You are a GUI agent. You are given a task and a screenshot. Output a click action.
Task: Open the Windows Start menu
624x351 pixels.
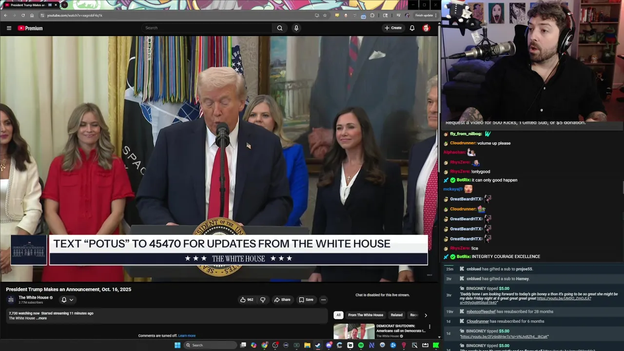(x=177, y=345)
